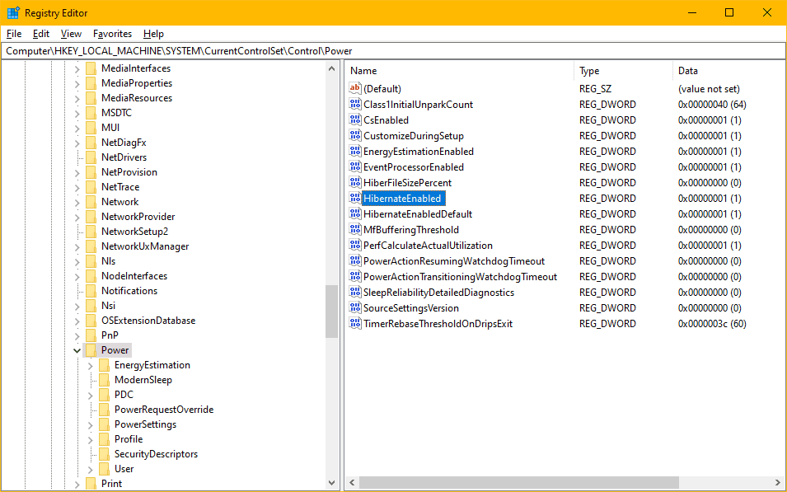Click the DWORD icon beside CsEnabled
The width and height of the screenshot is (787, 492).
(356, 119)
